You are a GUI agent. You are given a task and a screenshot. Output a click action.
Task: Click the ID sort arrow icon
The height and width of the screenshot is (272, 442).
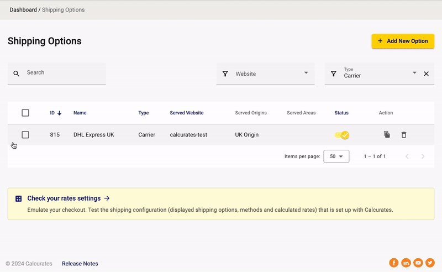click(x=60, y=113)
